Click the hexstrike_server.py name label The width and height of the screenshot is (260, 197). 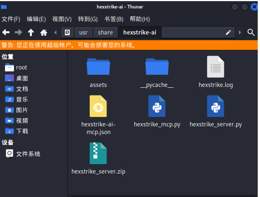[216, 125]
